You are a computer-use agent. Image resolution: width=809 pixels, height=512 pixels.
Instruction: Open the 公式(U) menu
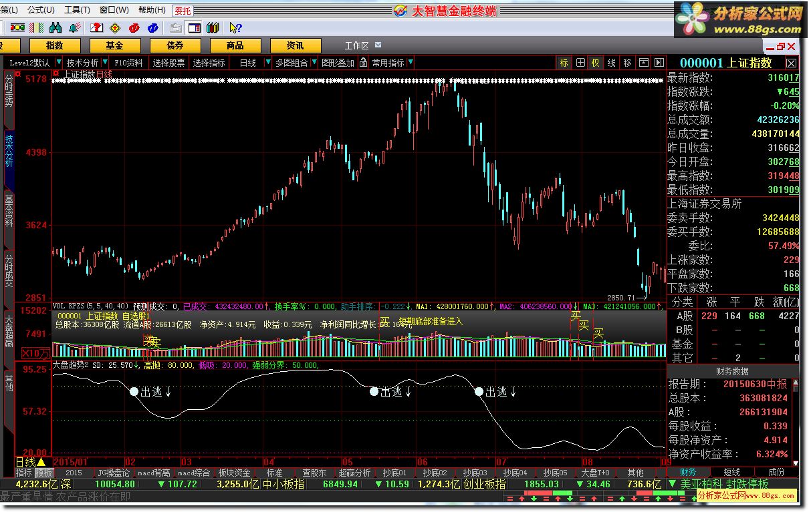41,10
